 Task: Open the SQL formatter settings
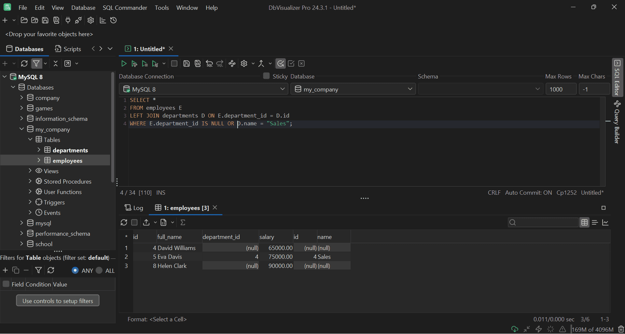[x=244, y=63]
